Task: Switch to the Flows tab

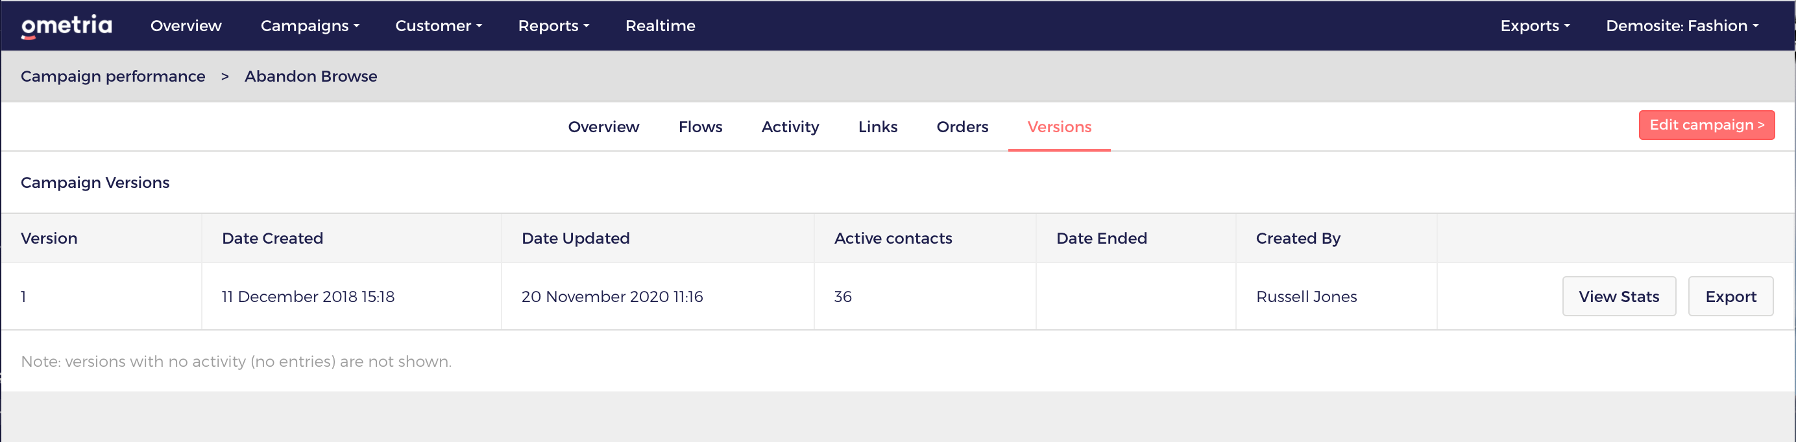Action: [x=700, y=126]
